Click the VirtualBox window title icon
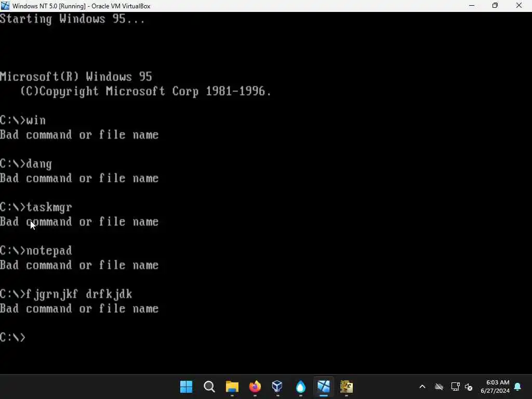532x399 pixels. (x=5, y=6)
